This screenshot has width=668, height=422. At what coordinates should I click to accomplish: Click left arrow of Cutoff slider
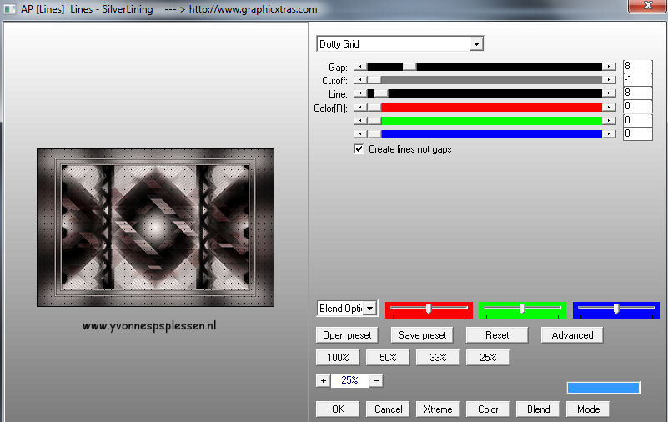pyautogui.click(x=360, y=80)
